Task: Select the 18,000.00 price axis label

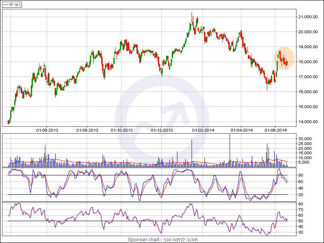Action: click(308, 62)
